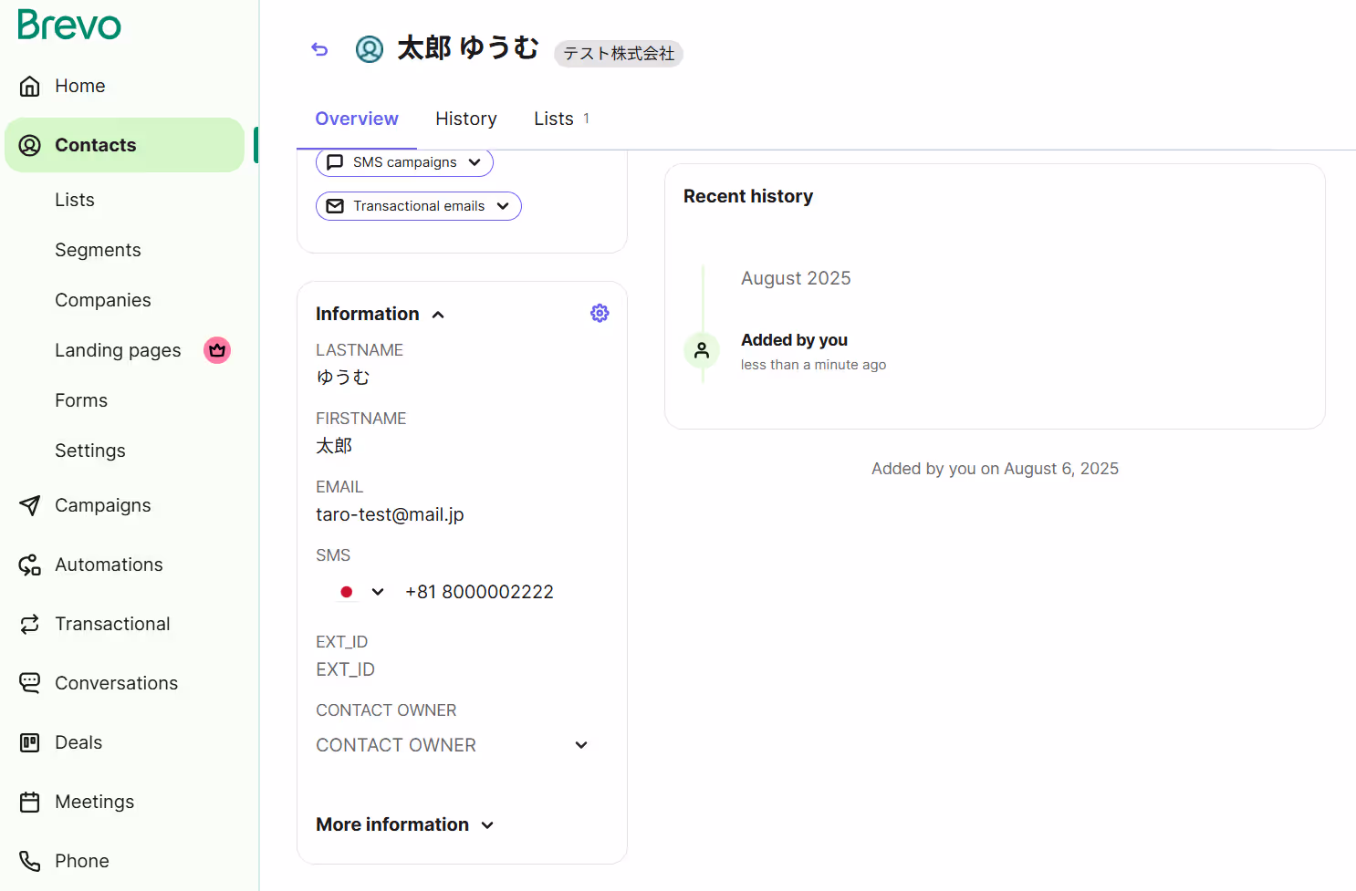Open Companies in sidebar
1356x891 pixels.
pos(103,300)
